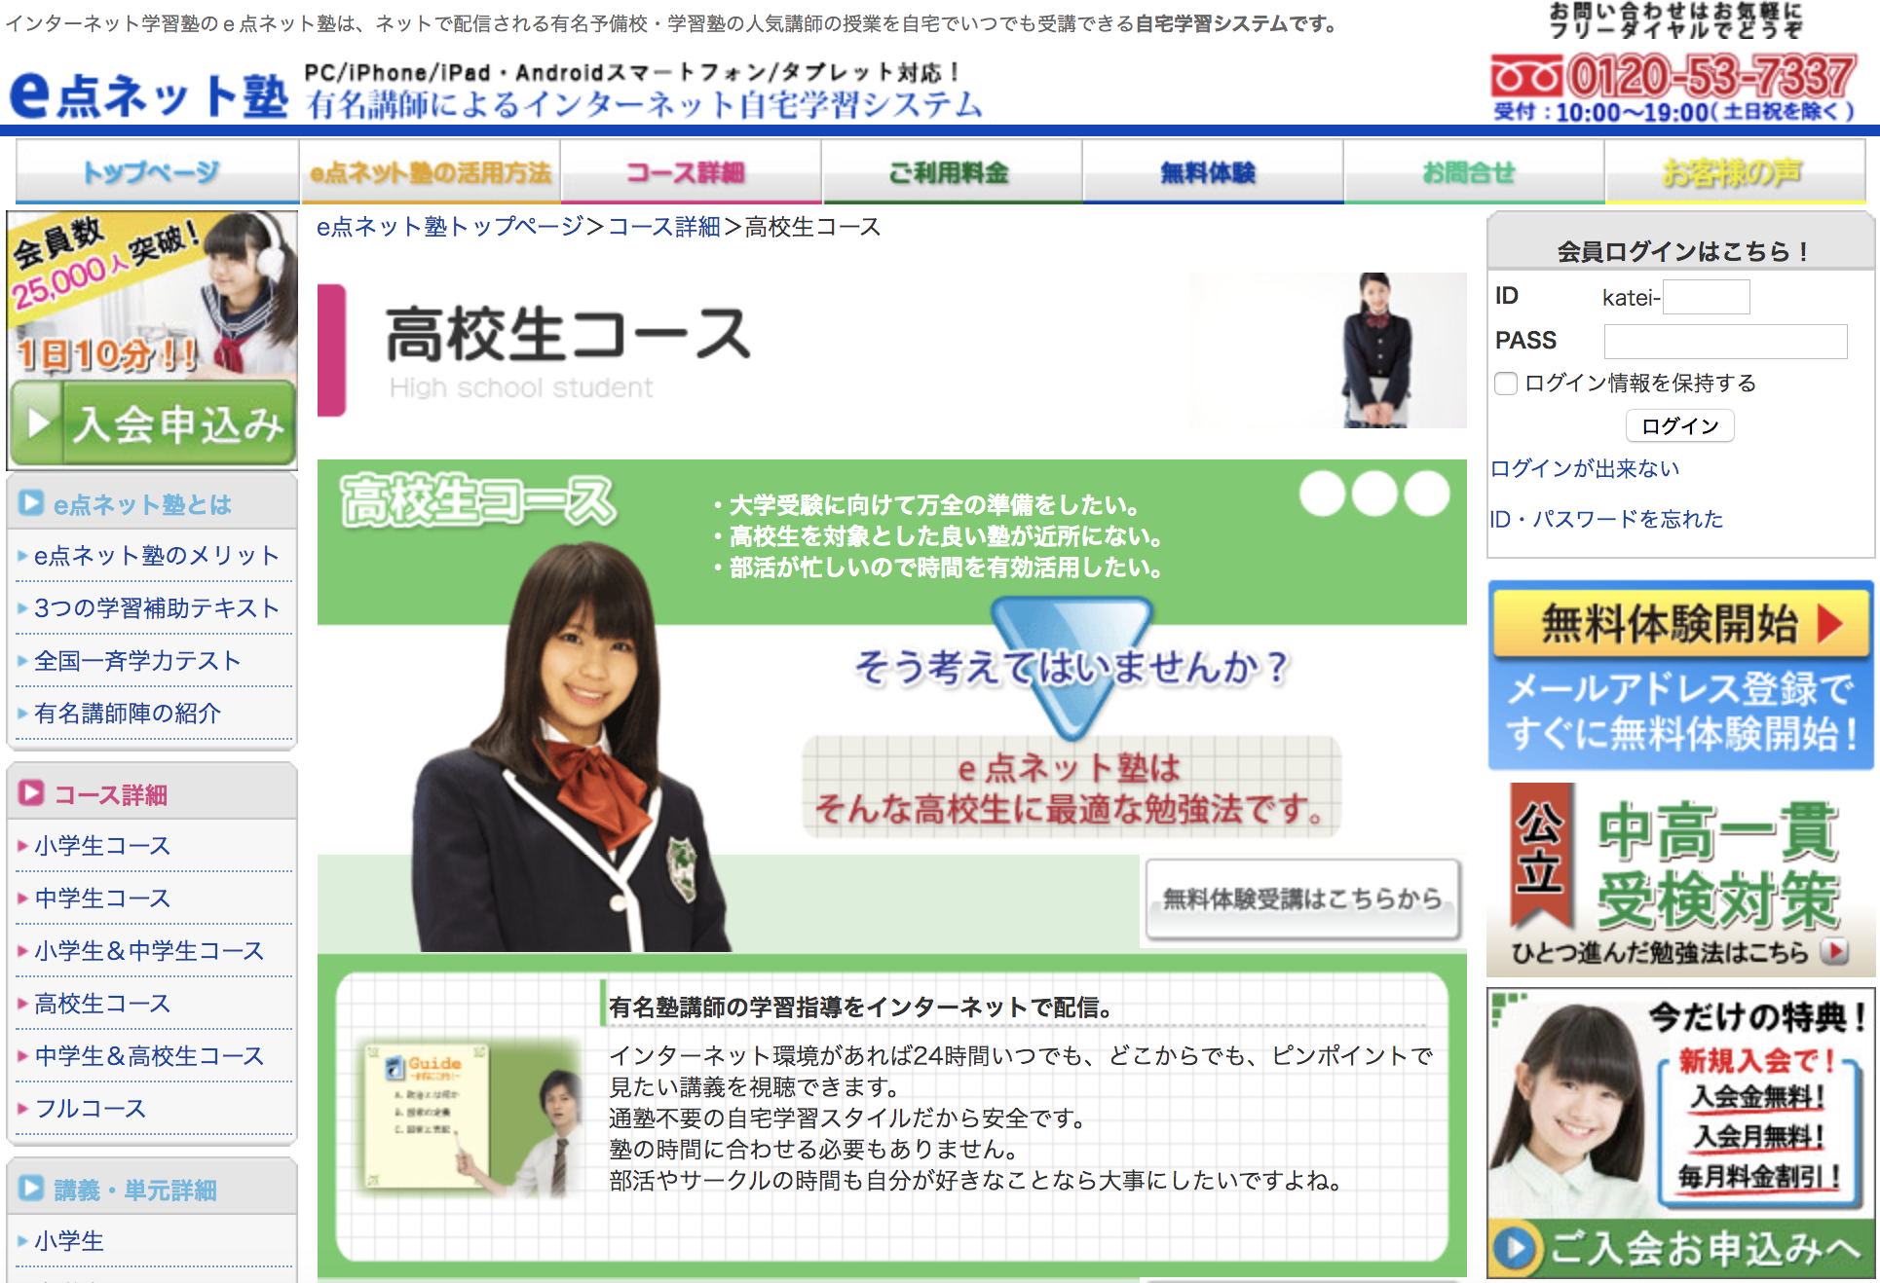The height and width of the screenshot is (1283, 1880).
Task: Click the 無料体験開始 yellow button
Action: click(x=1680, y=623)
